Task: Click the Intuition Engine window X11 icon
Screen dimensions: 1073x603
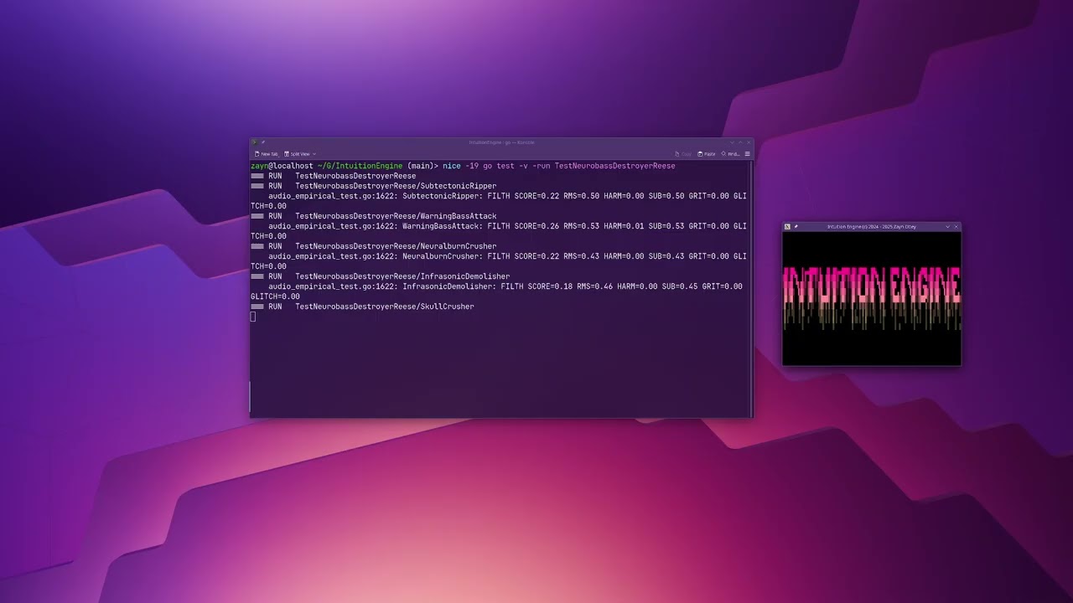Action: [x=787, y=227]
